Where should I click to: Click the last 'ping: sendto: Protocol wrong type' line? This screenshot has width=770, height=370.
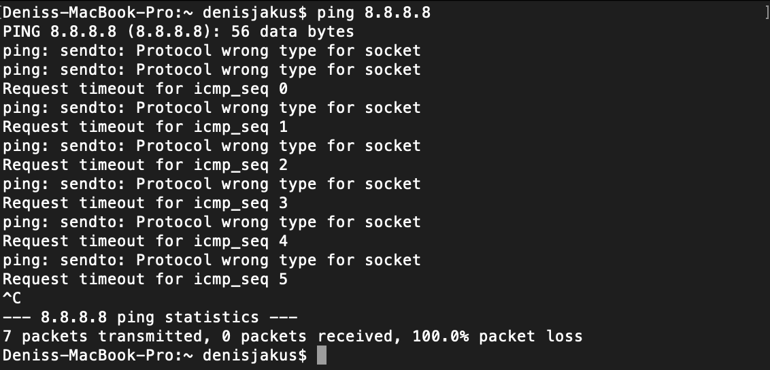point(212,260)
